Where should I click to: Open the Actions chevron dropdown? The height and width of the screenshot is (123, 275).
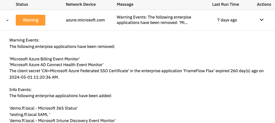(262, 20)
